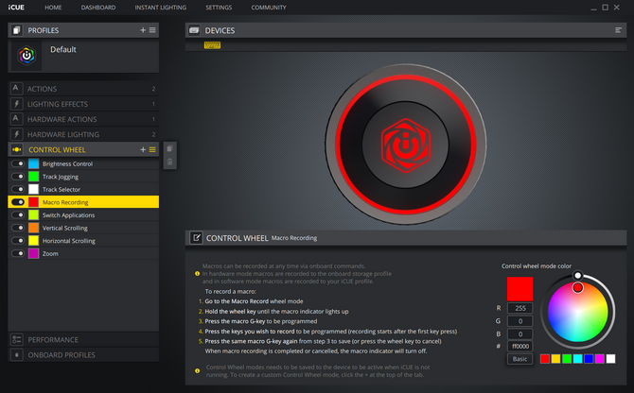Click the Onboard Profiles icon
The height and width of the screenshot is (393, 634).
(x=17, y=354)
